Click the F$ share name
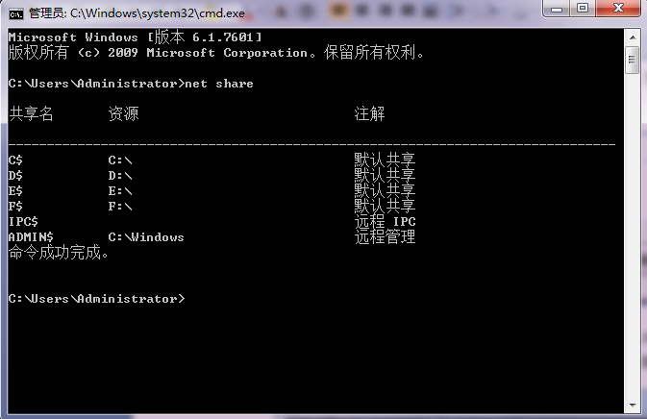 [15, 206]
